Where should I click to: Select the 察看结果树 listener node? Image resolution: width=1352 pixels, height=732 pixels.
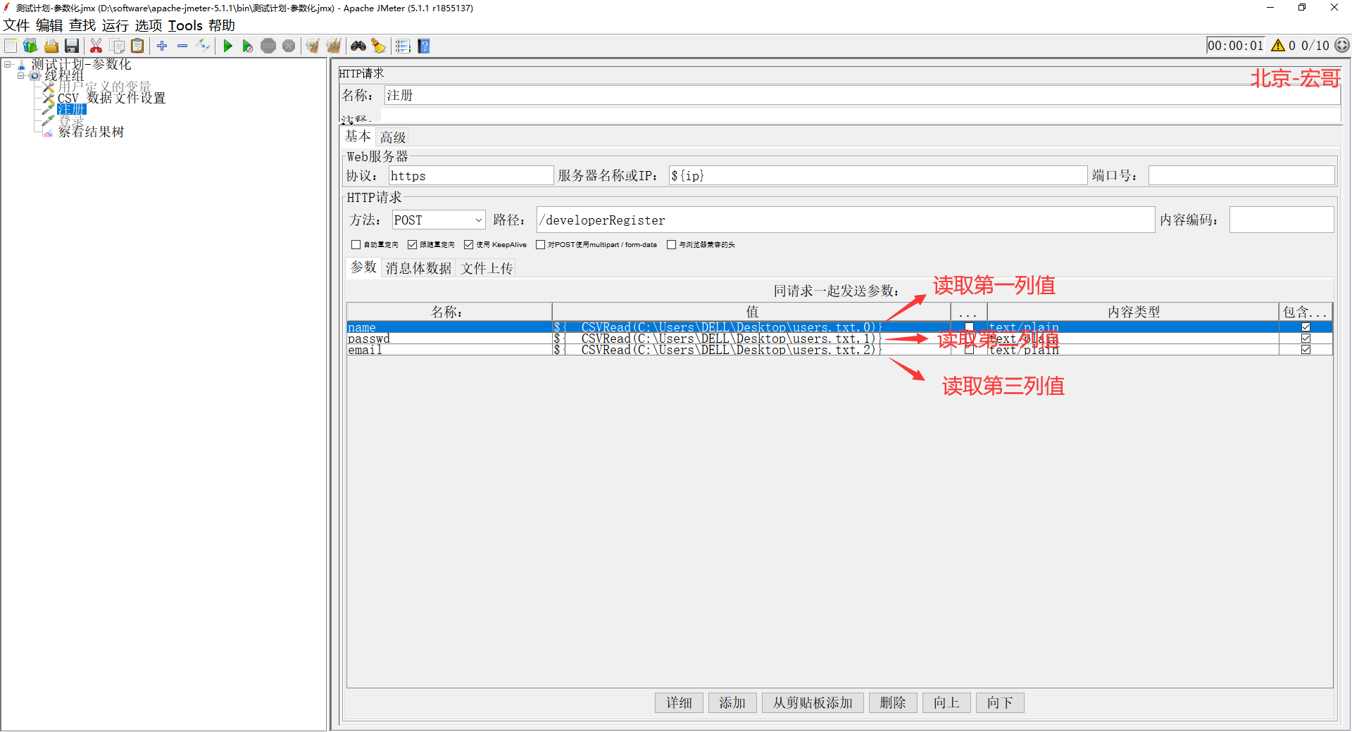pos(91,132)
